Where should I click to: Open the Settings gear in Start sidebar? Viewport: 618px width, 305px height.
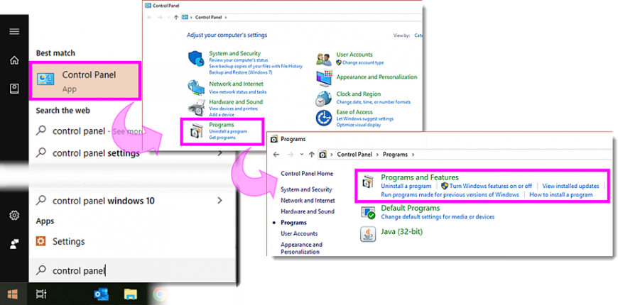click(x=14, y=215)
